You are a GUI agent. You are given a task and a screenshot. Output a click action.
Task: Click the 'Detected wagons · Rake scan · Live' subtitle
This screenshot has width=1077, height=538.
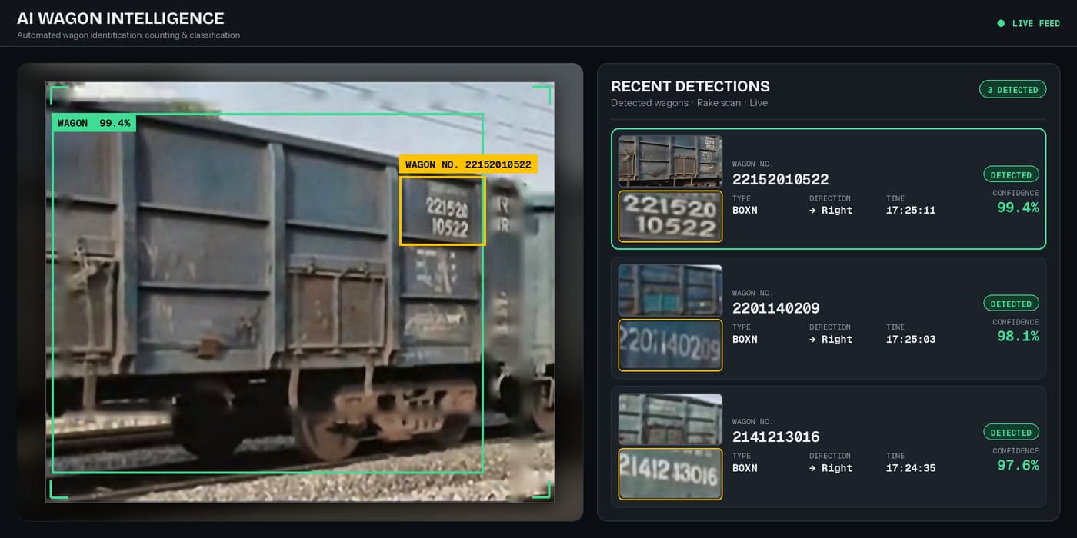coord(689,103)
